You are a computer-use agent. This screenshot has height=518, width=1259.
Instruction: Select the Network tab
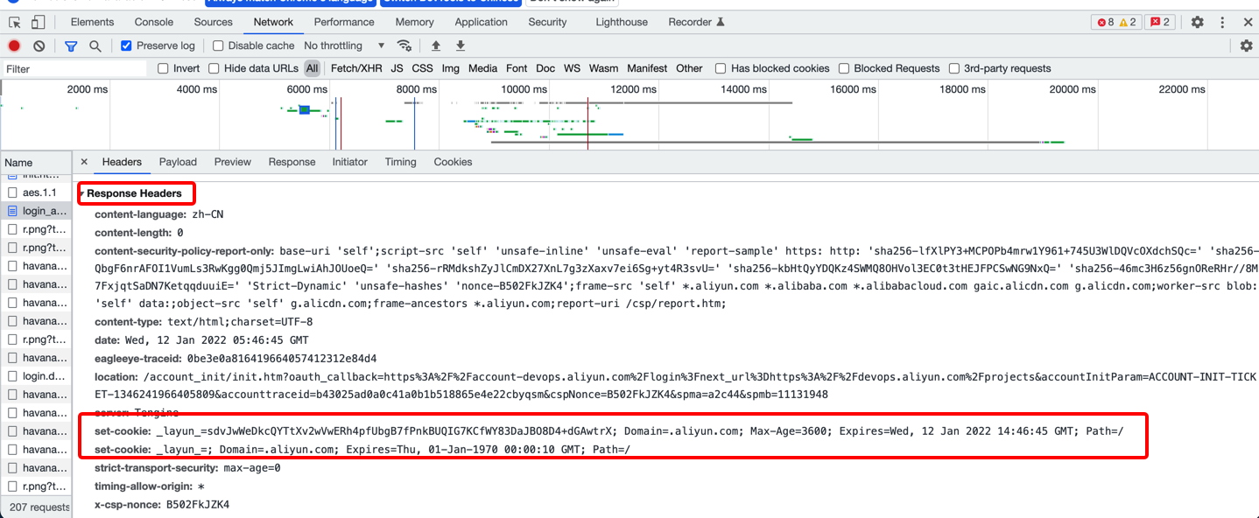pos(273,22)
